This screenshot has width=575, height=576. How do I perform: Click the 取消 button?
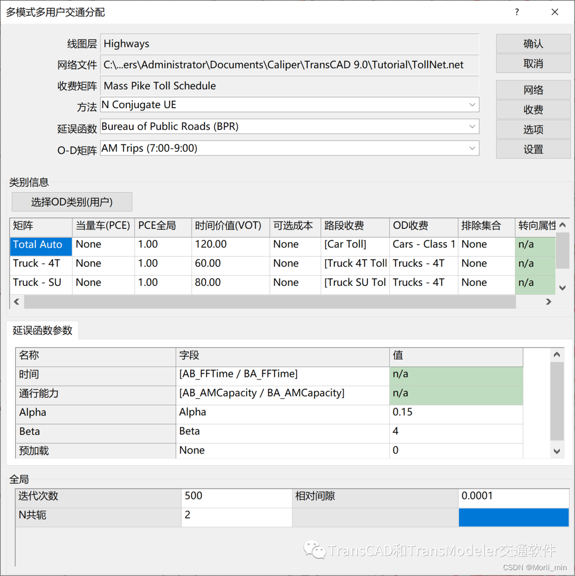pos(532,63)
